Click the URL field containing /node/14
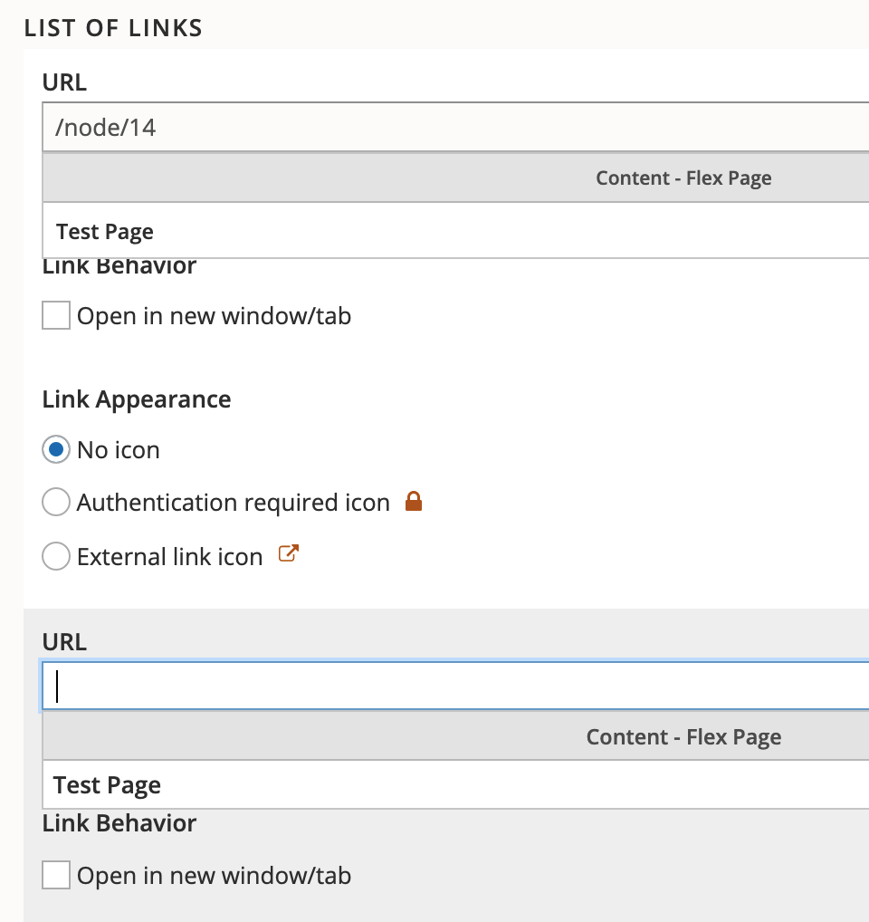This screenshot has width=869, height=922. click(x=453, y=128)
